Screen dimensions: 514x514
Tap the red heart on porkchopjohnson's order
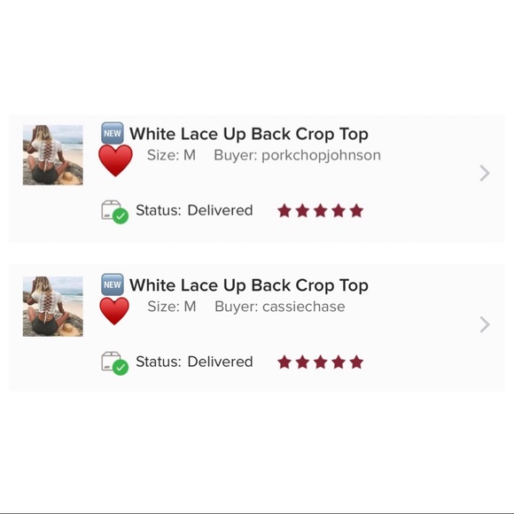pos(115,160)
